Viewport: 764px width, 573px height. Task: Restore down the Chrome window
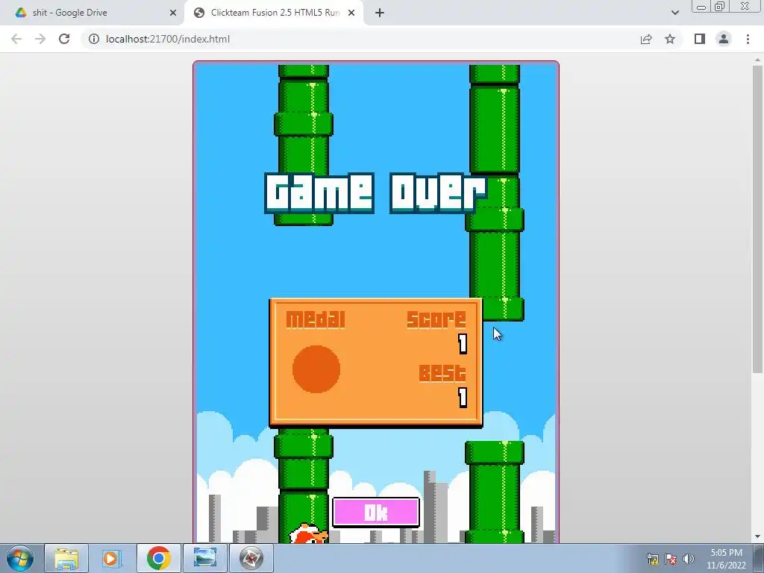click(720, 7)
